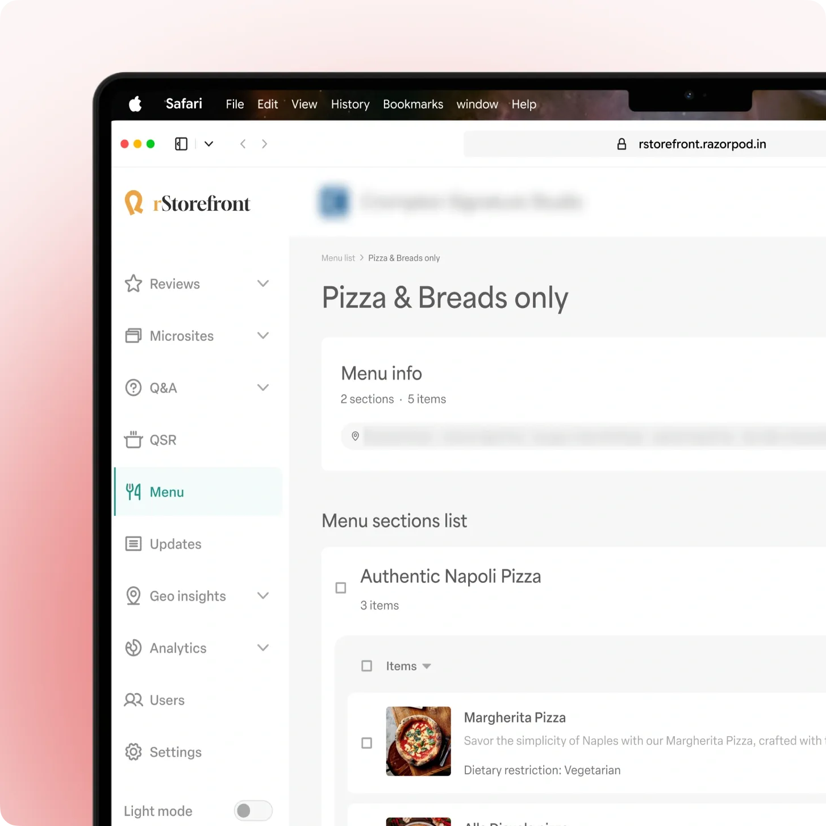Check the Authentic Napoli Pizza section checkbox
Image resolution: width=826 pixels, height=826 pixels.
[x=341, y=588]
